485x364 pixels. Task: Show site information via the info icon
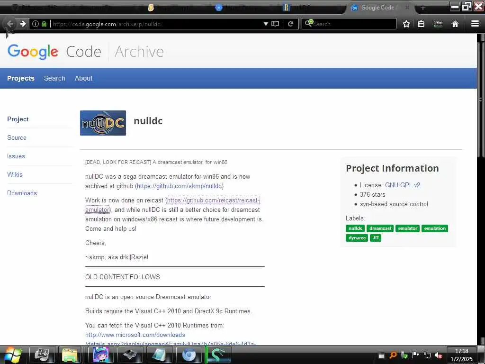[35, 24]
